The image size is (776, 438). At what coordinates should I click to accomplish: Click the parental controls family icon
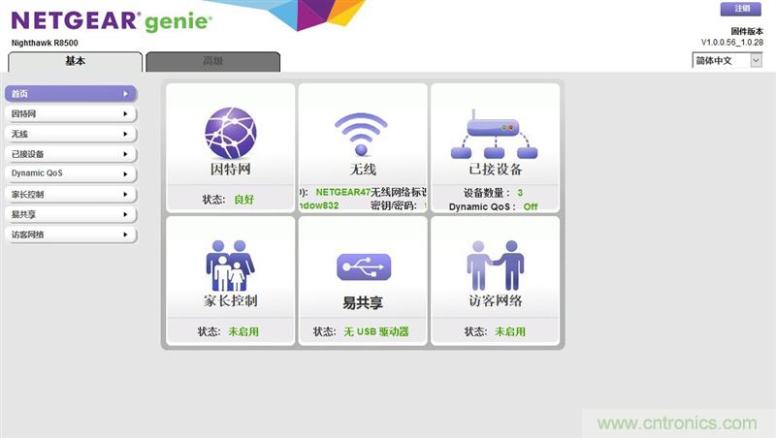click(x=230, y=264)
